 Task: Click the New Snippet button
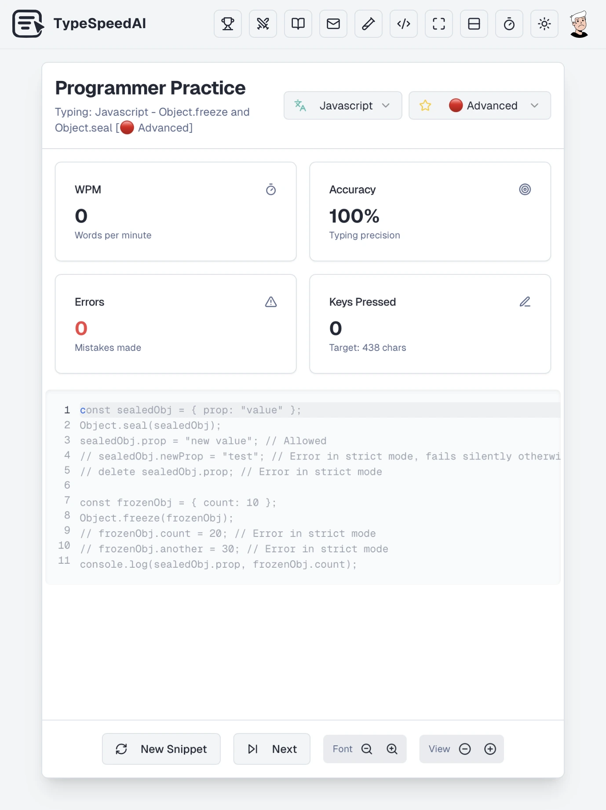tap(161, 749)
